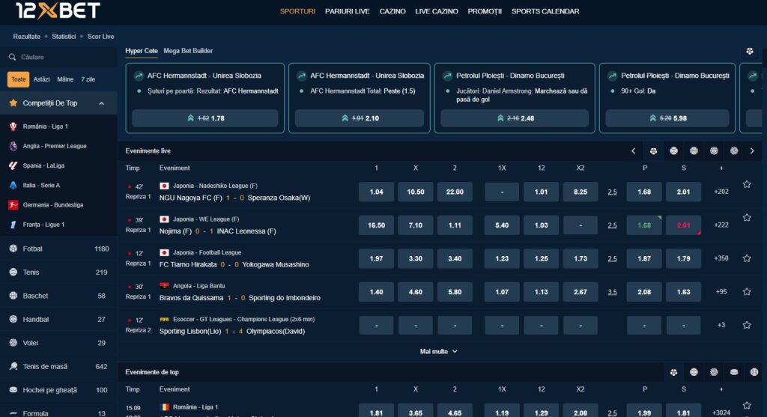Click the Căutare search field
This screenshot has height=417, width=767.
58,57
